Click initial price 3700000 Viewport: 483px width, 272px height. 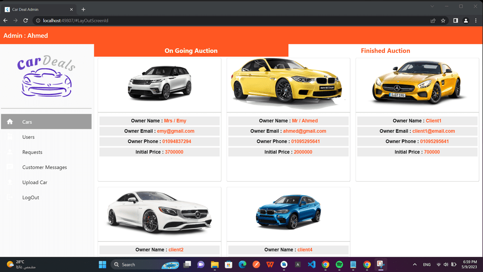[174, 152]
